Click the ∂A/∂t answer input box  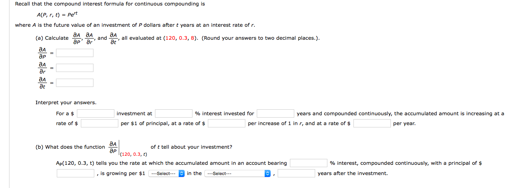[75, 83]
